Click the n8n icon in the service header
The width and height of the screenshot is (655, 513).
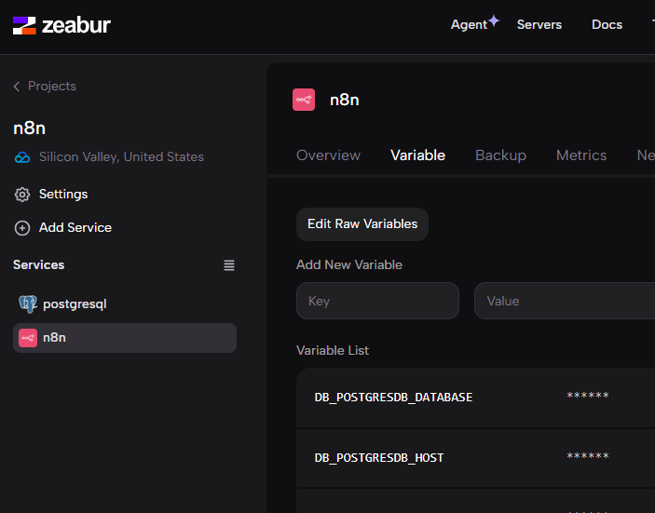(x=304, y=100)
